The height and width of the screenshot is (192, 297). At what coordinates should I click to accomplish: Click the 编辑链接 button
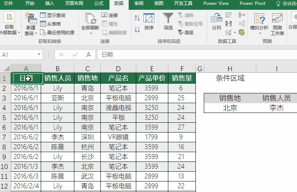point(115,33)
